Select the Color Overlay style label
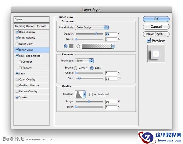183x144 pixels. coord(27,80)
